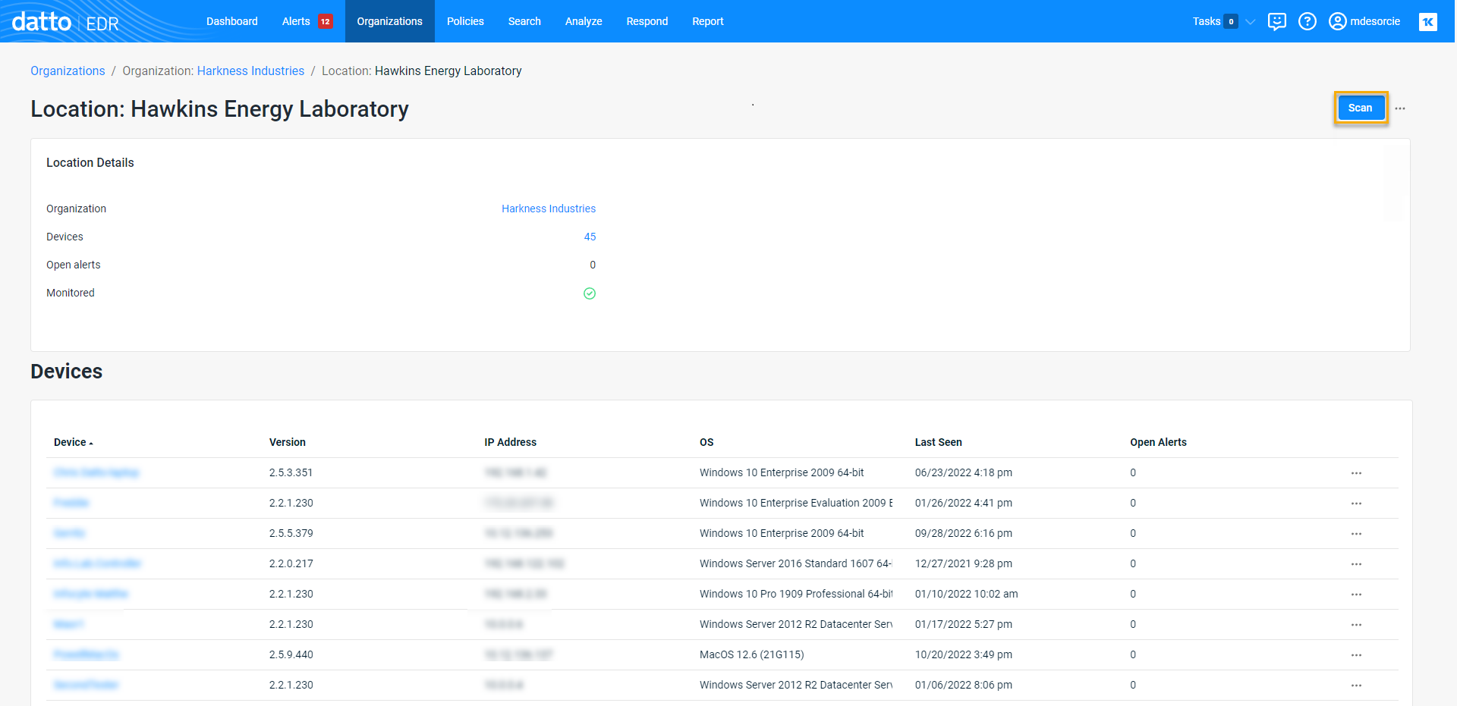The image size is (1457, 706).
Task: Click 'Windows 10 Enterprise Evaluation 2009' cell
Action: (796, 503)
